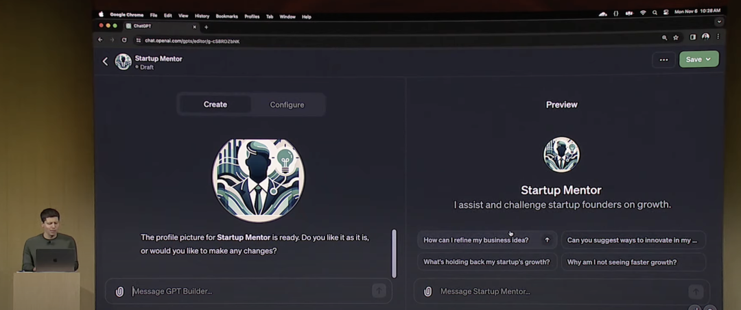Reload the page in Chrome
741x310 pixels.
(x=124, y=40)
